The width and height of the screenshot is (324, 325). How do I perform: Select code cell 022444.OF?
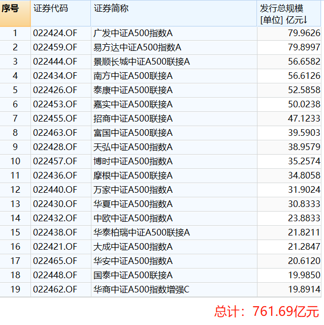[x=60, y=62]
